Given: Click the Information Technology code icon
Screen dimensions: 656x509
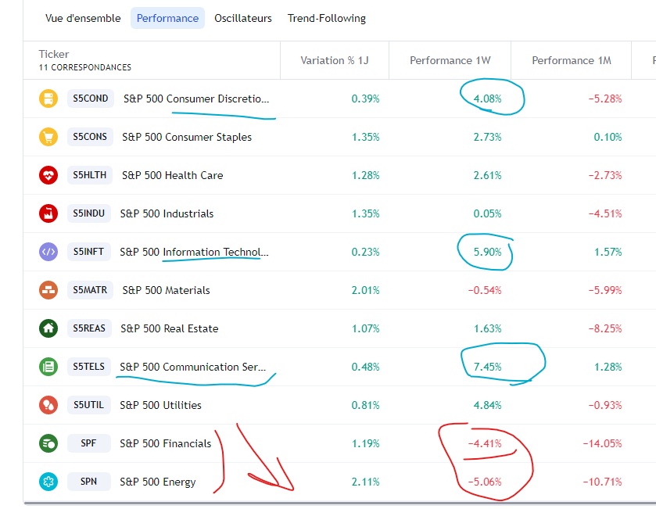Looking at the screenshot, I should (48, 252).
